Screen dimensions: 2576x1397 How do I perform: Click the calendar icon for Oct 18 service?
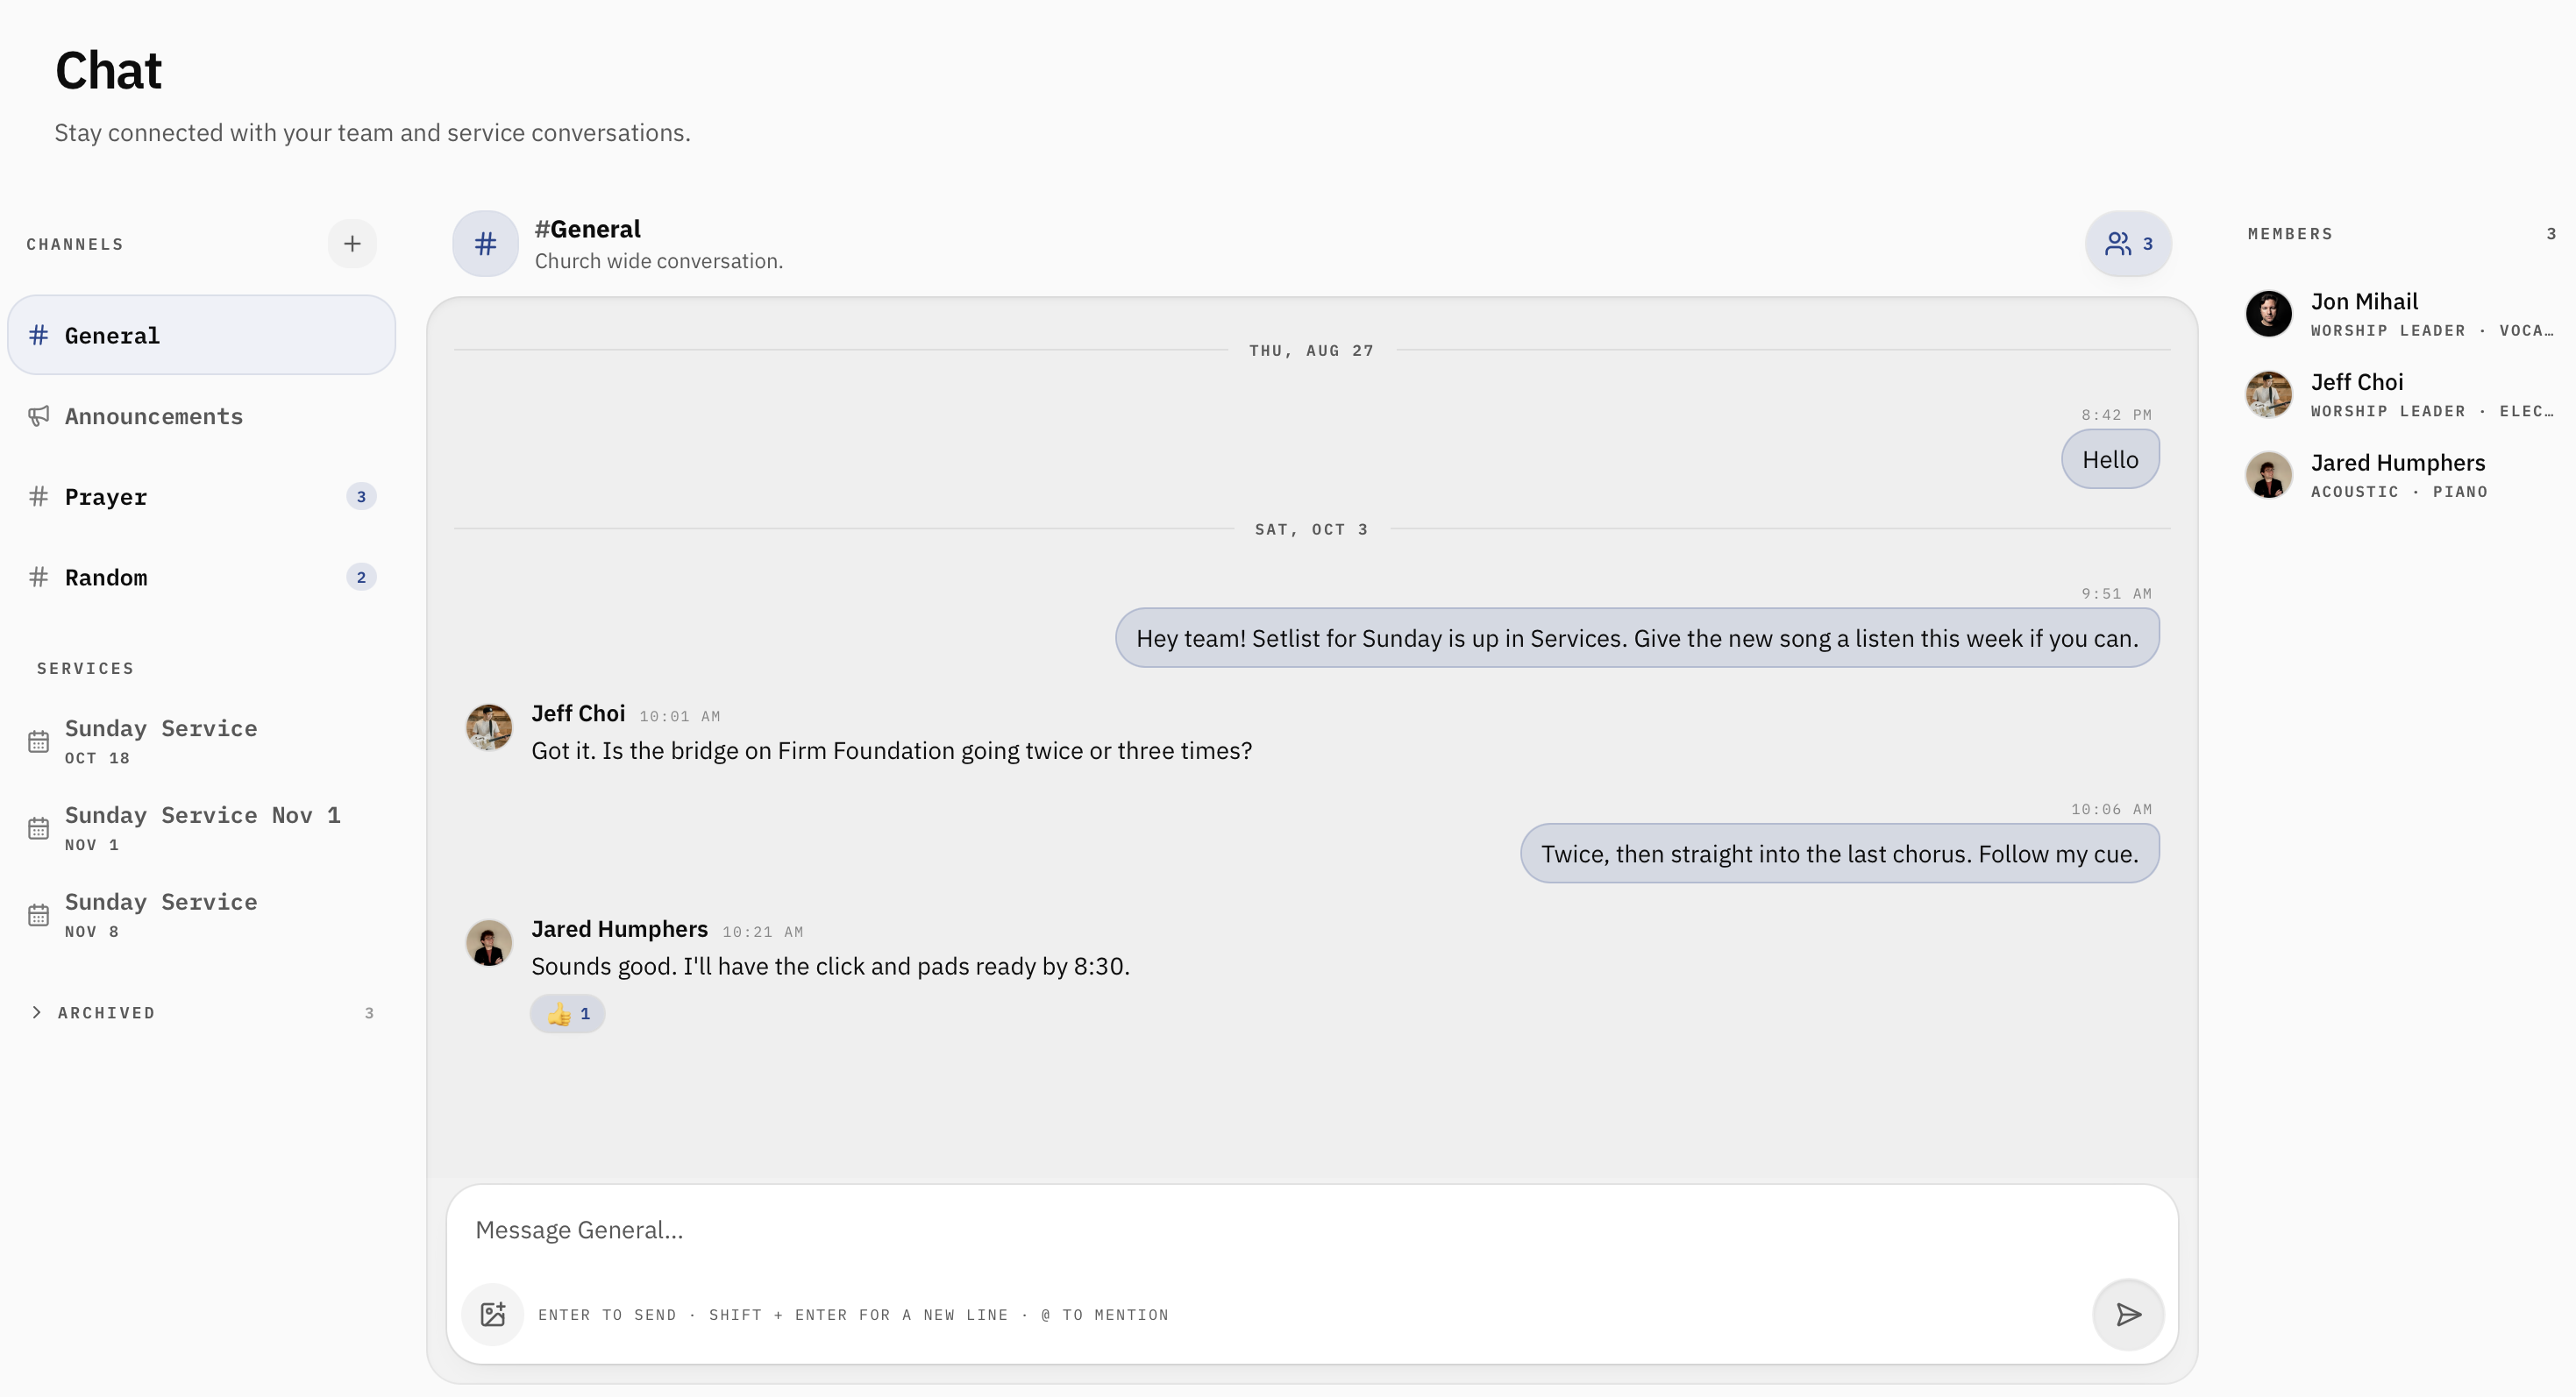[x=39, y=741]
